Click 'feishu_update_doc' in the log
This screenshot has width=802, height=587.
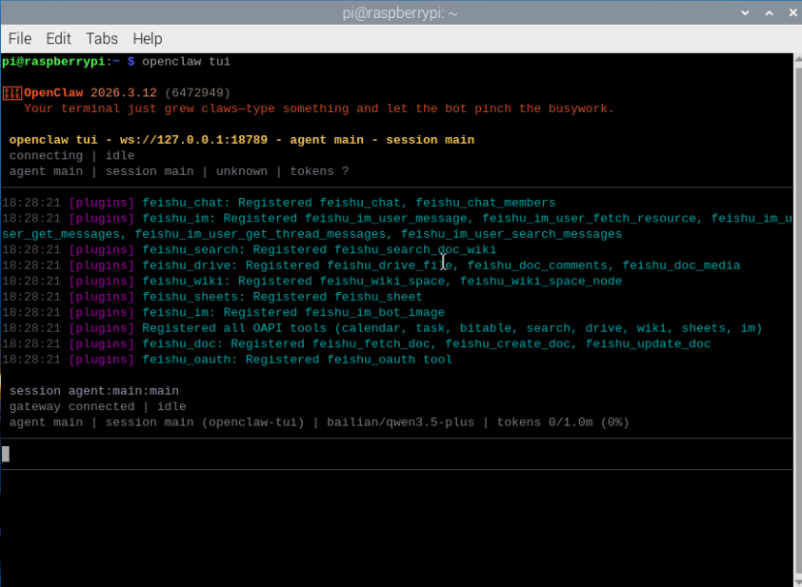[x=648, y=343]
